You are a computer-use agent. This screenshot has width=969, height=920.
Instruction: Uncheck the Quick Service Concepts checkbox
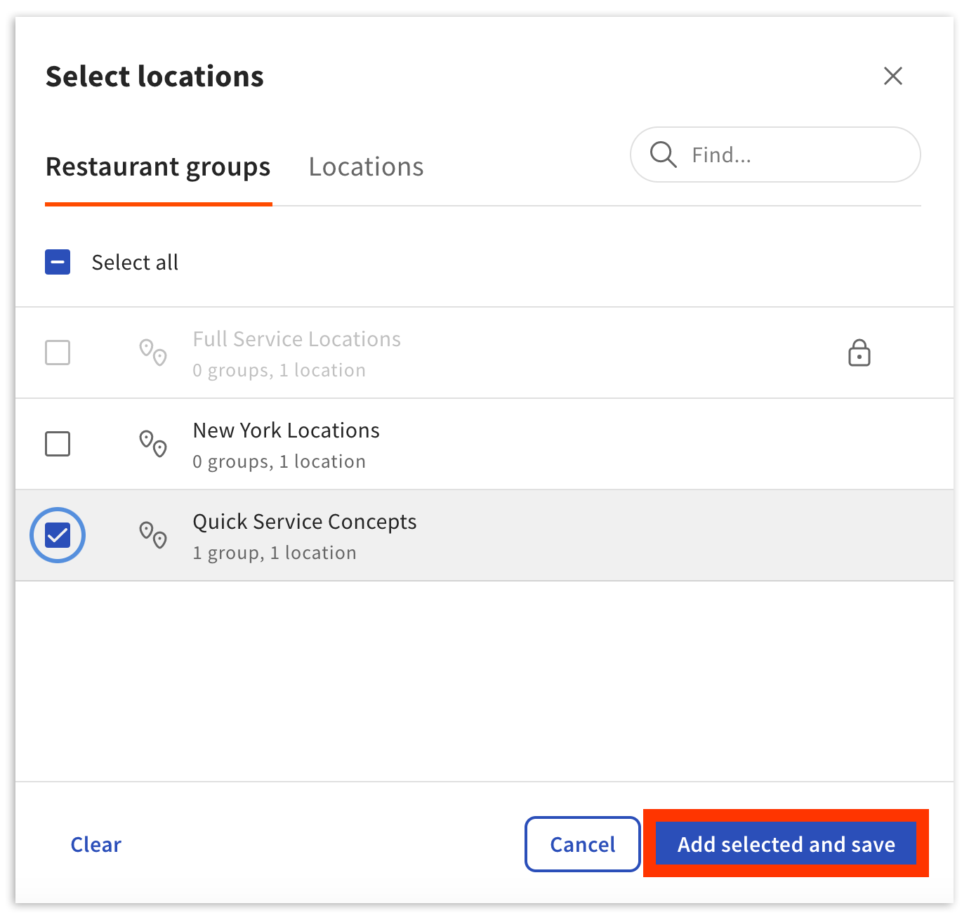(58, 535)
